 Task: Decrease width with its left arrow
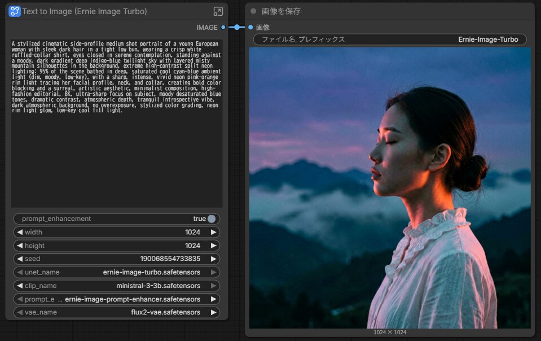coord(20,232)
